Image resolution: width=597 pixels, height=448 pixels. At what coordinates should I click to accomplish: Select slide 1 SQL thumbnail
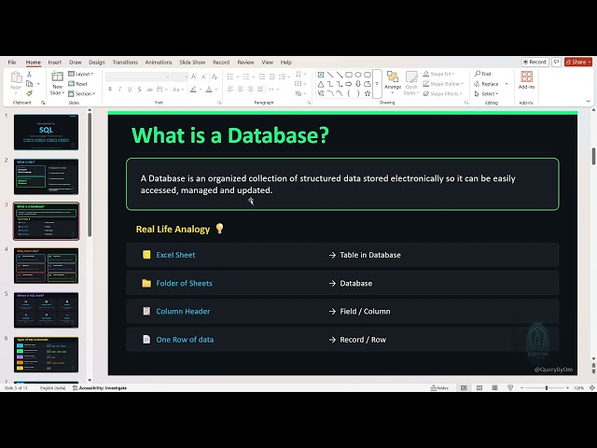[x=46, y=133]
